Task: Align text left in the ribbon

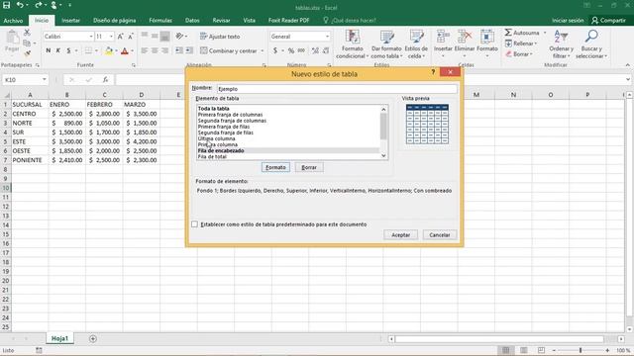Action: click(145, 50)
